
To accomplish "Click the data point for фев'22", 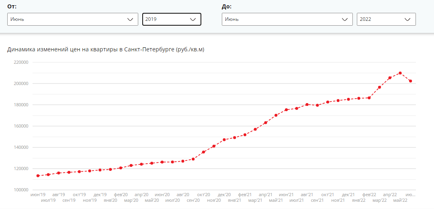I will [x=369, y=97].
